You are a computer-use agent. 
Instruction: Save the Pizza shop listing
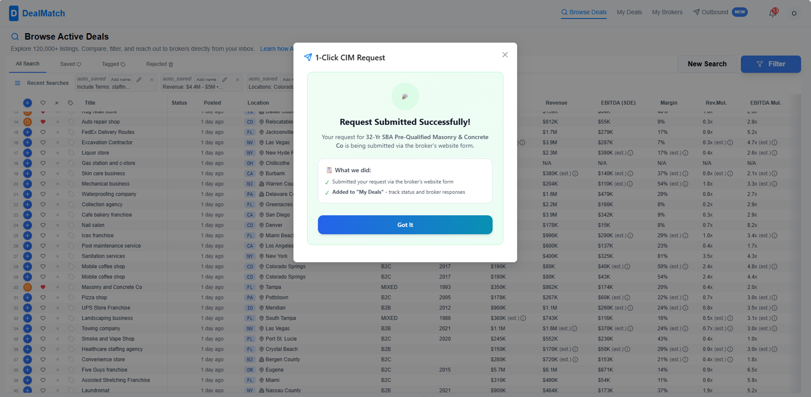(x=43, y=298)
